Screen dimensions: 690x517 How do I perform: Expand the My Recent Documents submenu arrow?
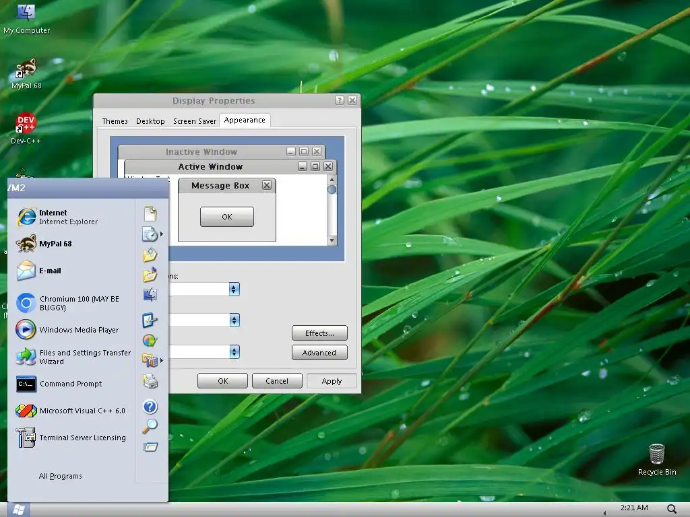coord(162,234)
